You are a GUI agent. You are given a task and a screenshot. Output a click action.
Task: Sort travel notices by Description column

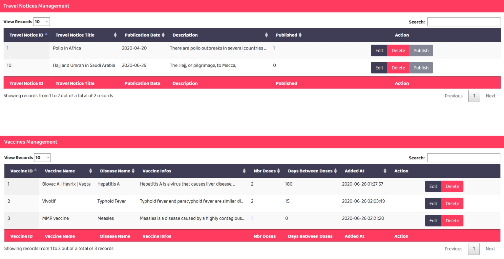pyautogui.click(x=185, y=35)
